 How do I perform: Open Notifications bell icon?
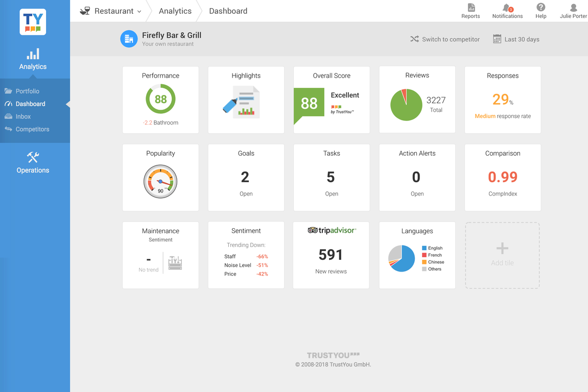[507, 8]
